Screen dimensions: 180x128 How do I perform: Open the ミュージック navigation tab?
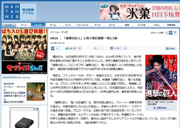point(82,25)
